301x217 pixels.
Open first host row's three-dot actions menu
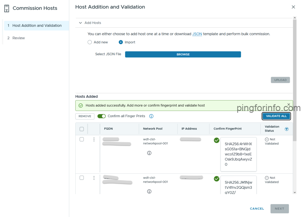pos(94,139)
